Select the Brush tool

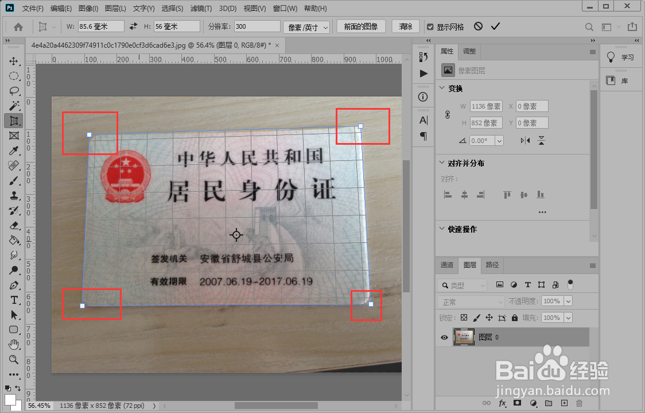click(14, 181)
